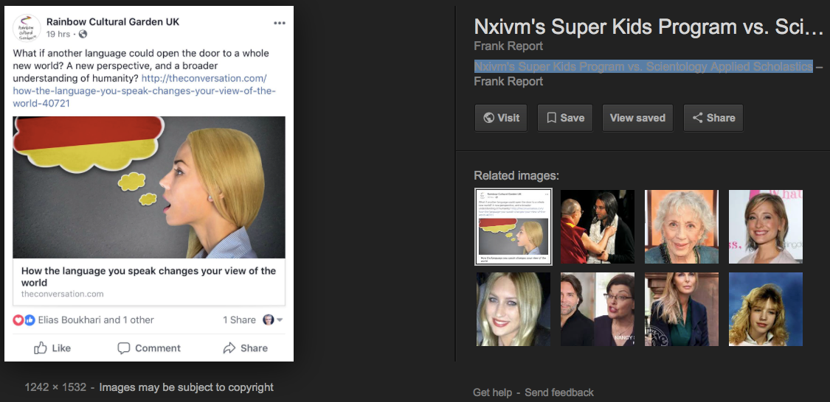
Task: Click the Like button on the post
Action: (52, 348)
